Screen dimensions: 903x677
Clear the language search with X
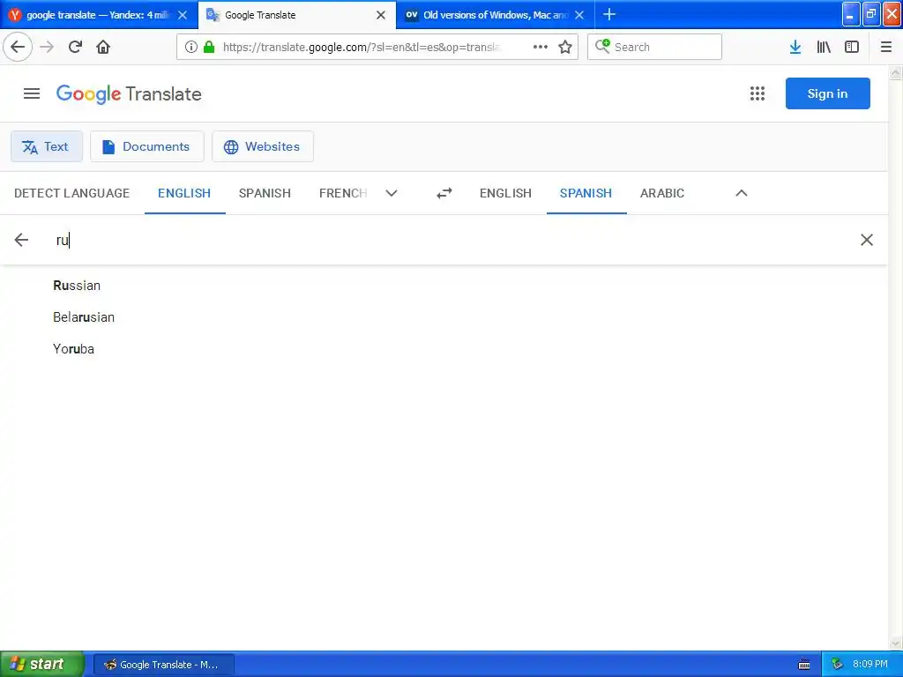click(866, 240)
